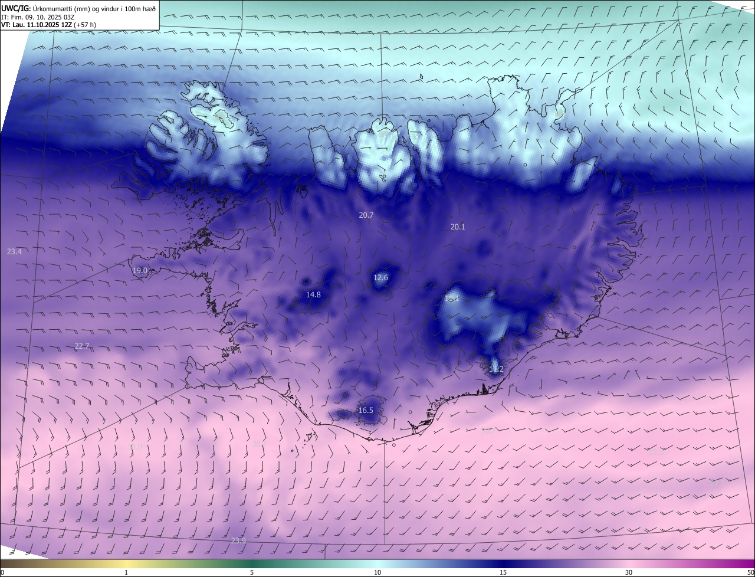755x577 pixels.
Task: Select the 20.1 precipitable water value
Action: coord(458,227)
